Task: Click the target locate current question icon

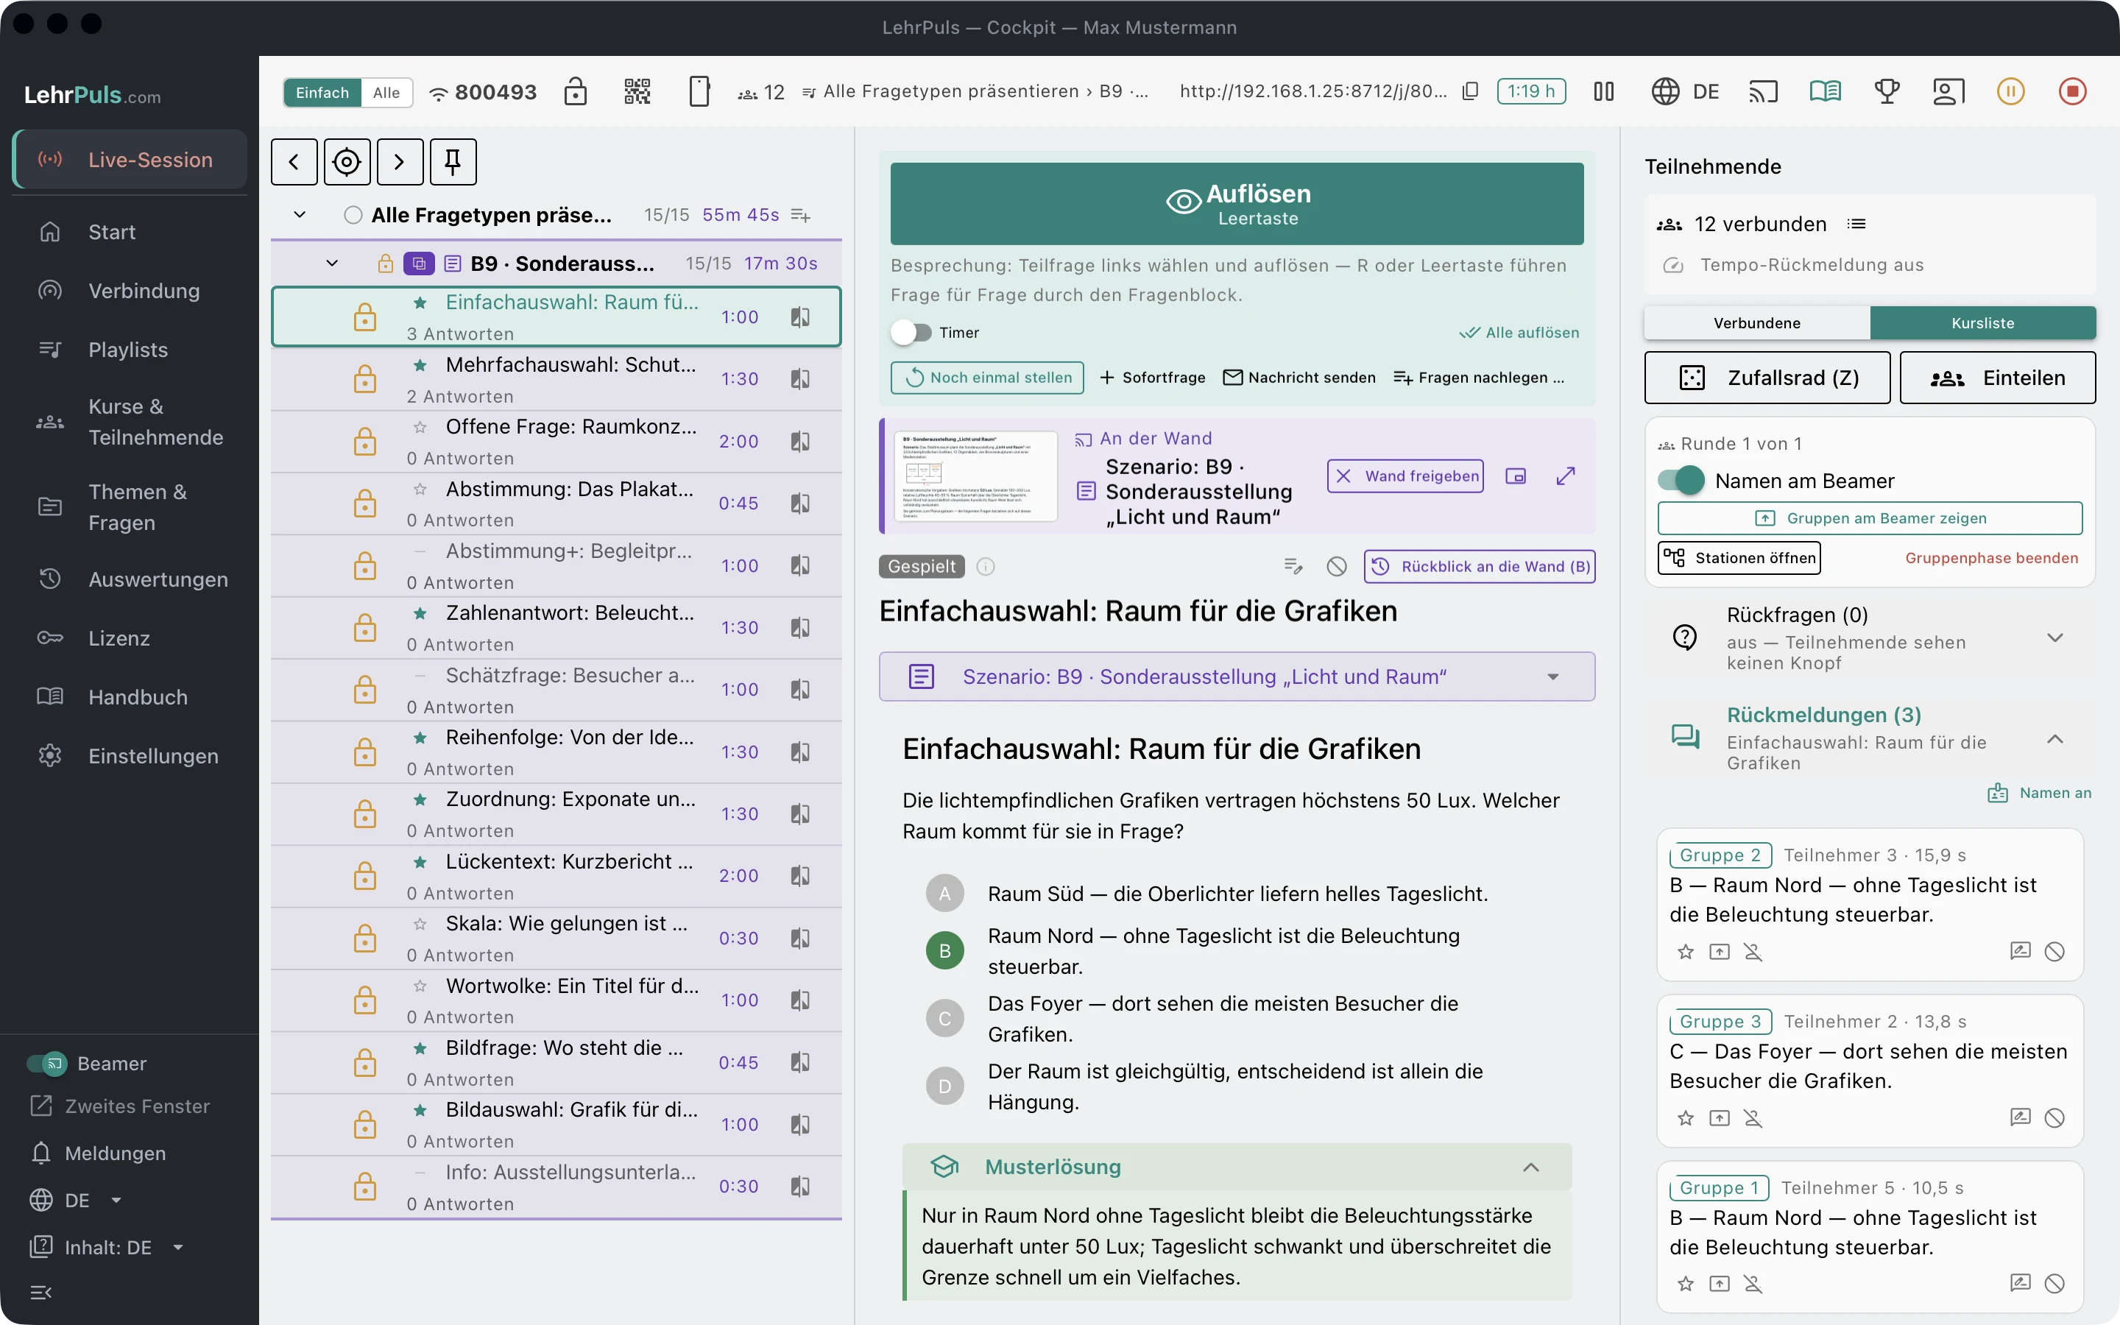Action: coord(347,162)
